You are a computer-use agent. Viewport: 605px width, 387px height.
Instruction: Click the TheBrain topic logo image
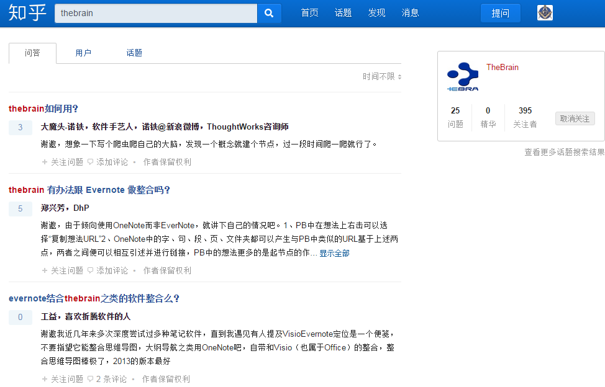tap(463, 77)
